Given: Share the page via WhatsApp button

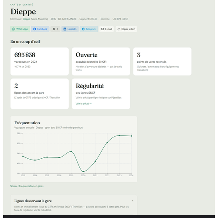Looking at the screenshot, I should (x=20, y=29).
